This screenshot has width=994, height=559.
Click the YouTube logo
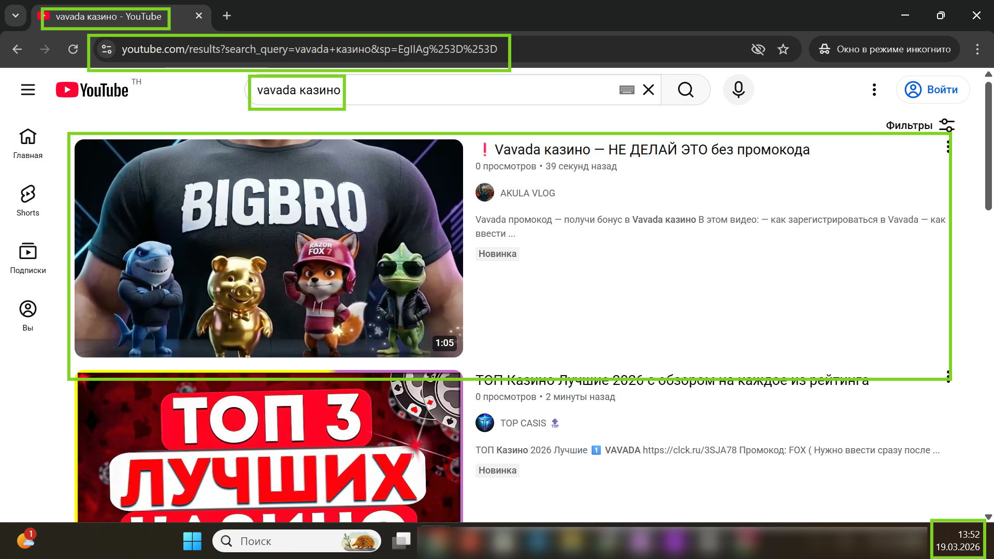point(92,90)
